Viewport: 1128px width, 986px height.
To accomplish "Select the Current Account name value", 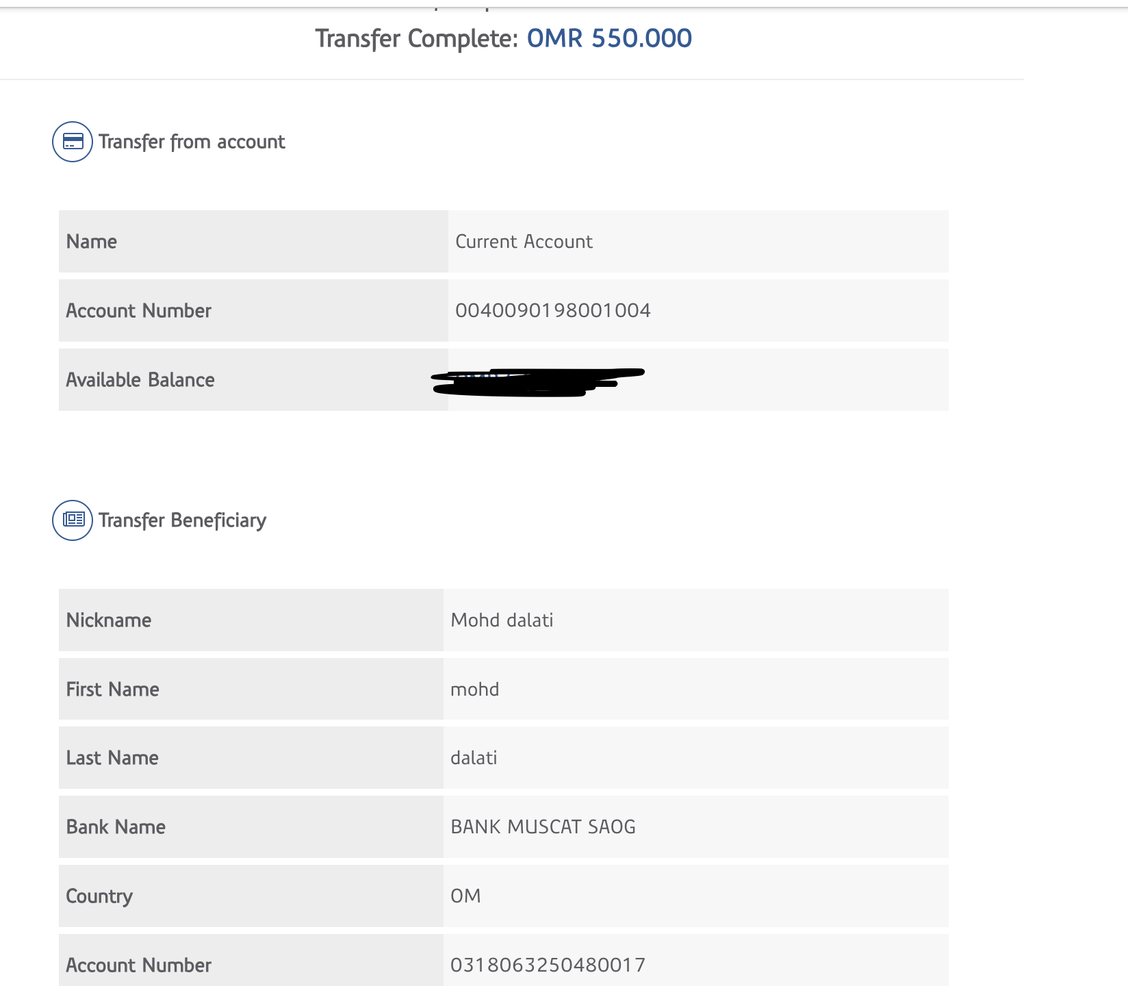I will [524, 242].
